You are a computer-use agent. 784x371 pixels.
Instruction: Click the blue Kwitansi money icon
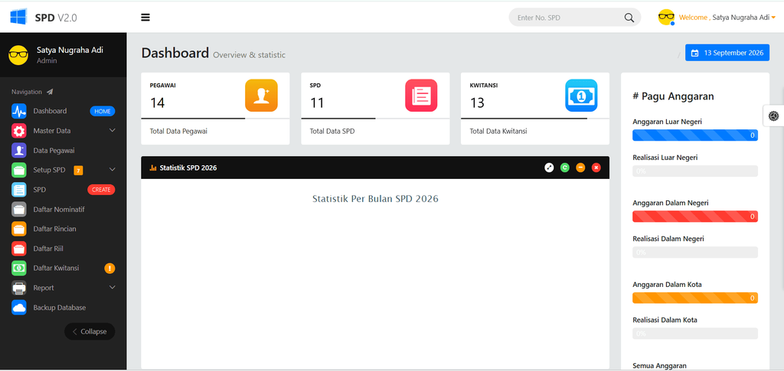(x=582, y=96)
